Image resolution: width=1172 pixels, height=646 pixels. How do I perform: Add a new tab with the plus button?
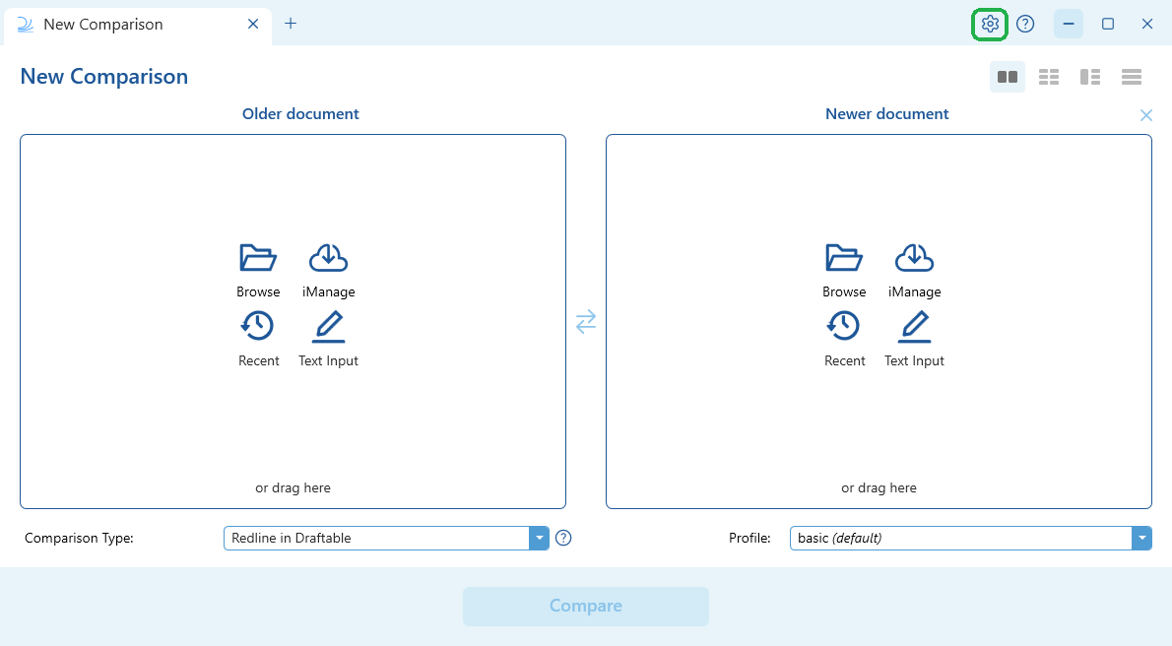[291, 24]
